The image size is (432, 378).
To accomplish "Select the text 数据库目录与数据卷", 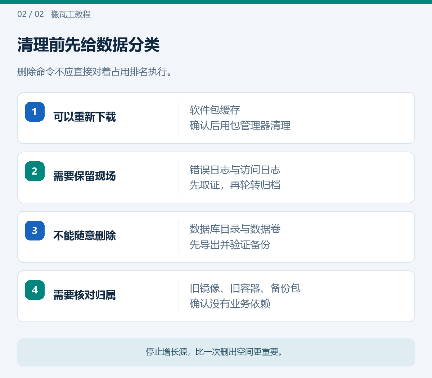I will (235, 229).
